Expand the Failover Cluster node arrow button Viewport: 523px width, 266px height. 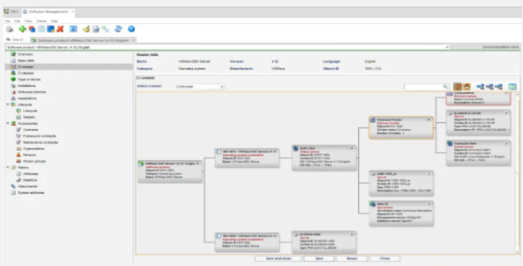pyautogui.click(x=430, y=120)
